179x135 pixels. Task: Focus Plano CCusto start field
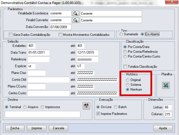click(x=37, y=86)
